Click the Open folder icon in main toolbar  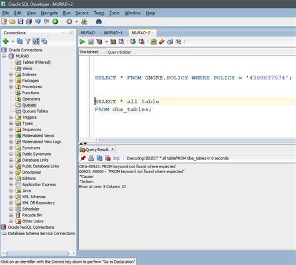click(x=12, y=21)
